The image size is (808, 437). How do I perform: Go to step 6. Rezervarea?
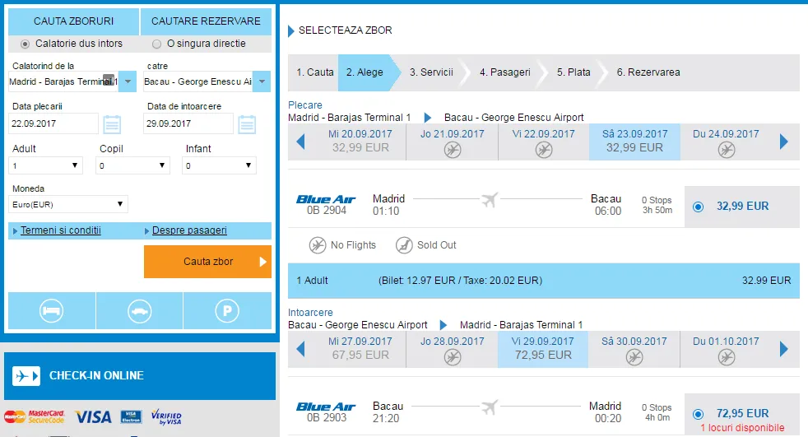click(648, 72)
